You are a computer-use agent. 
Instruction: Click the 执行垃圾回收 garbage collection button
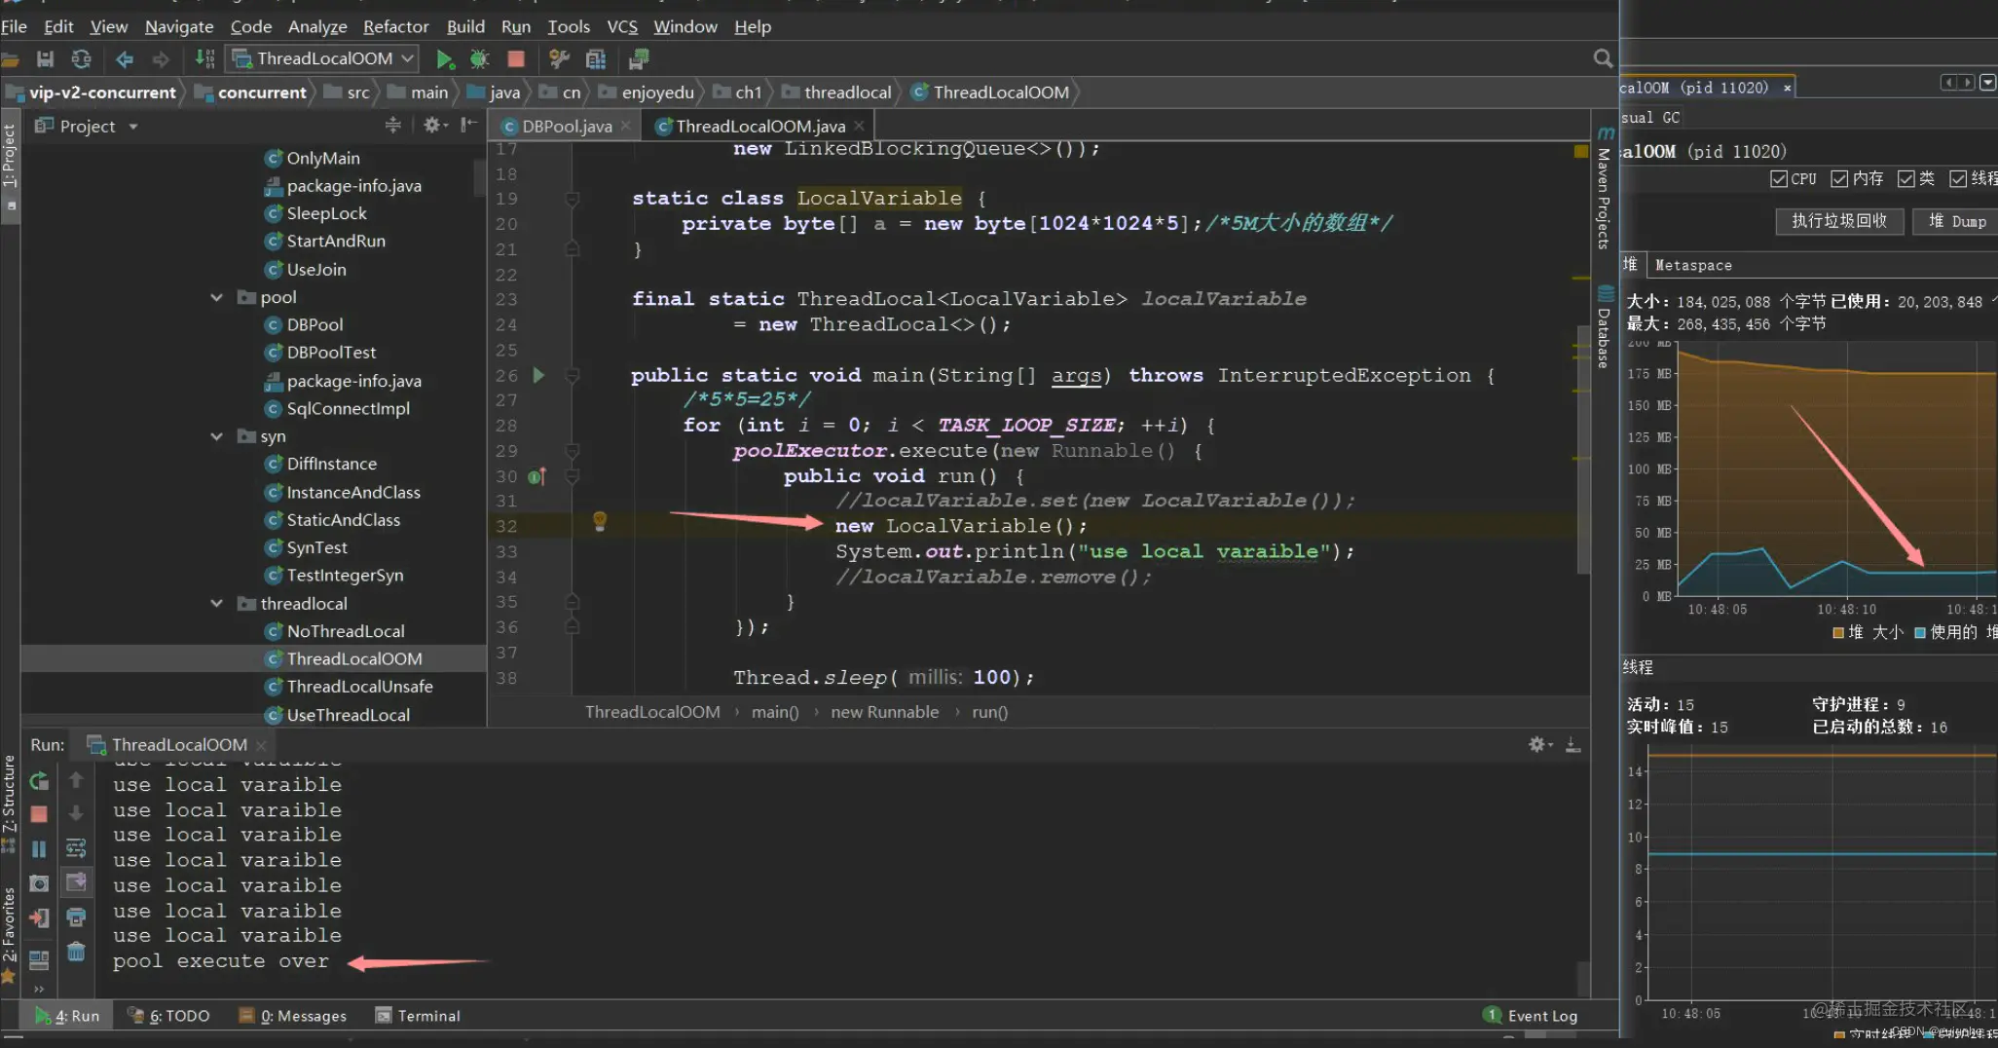point(1839,221)
